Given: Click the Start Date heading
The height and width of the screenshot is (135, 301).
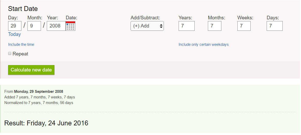Looking at the screenshot, I should coord(23,9).
